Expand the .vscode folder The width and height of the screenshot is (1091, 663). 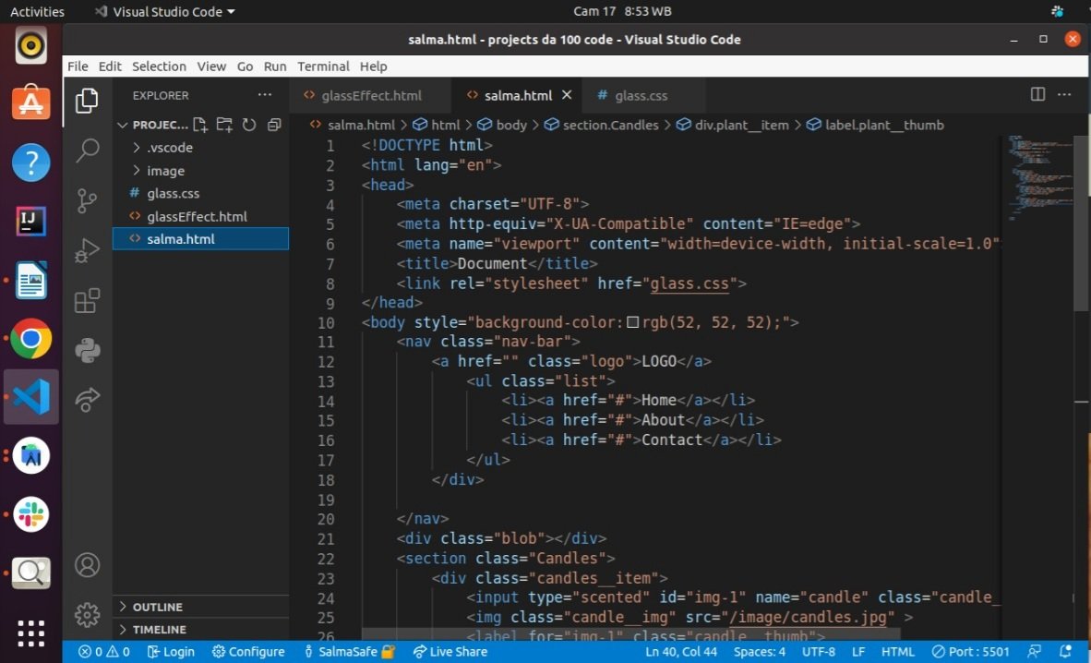click(x=170, y=148)
